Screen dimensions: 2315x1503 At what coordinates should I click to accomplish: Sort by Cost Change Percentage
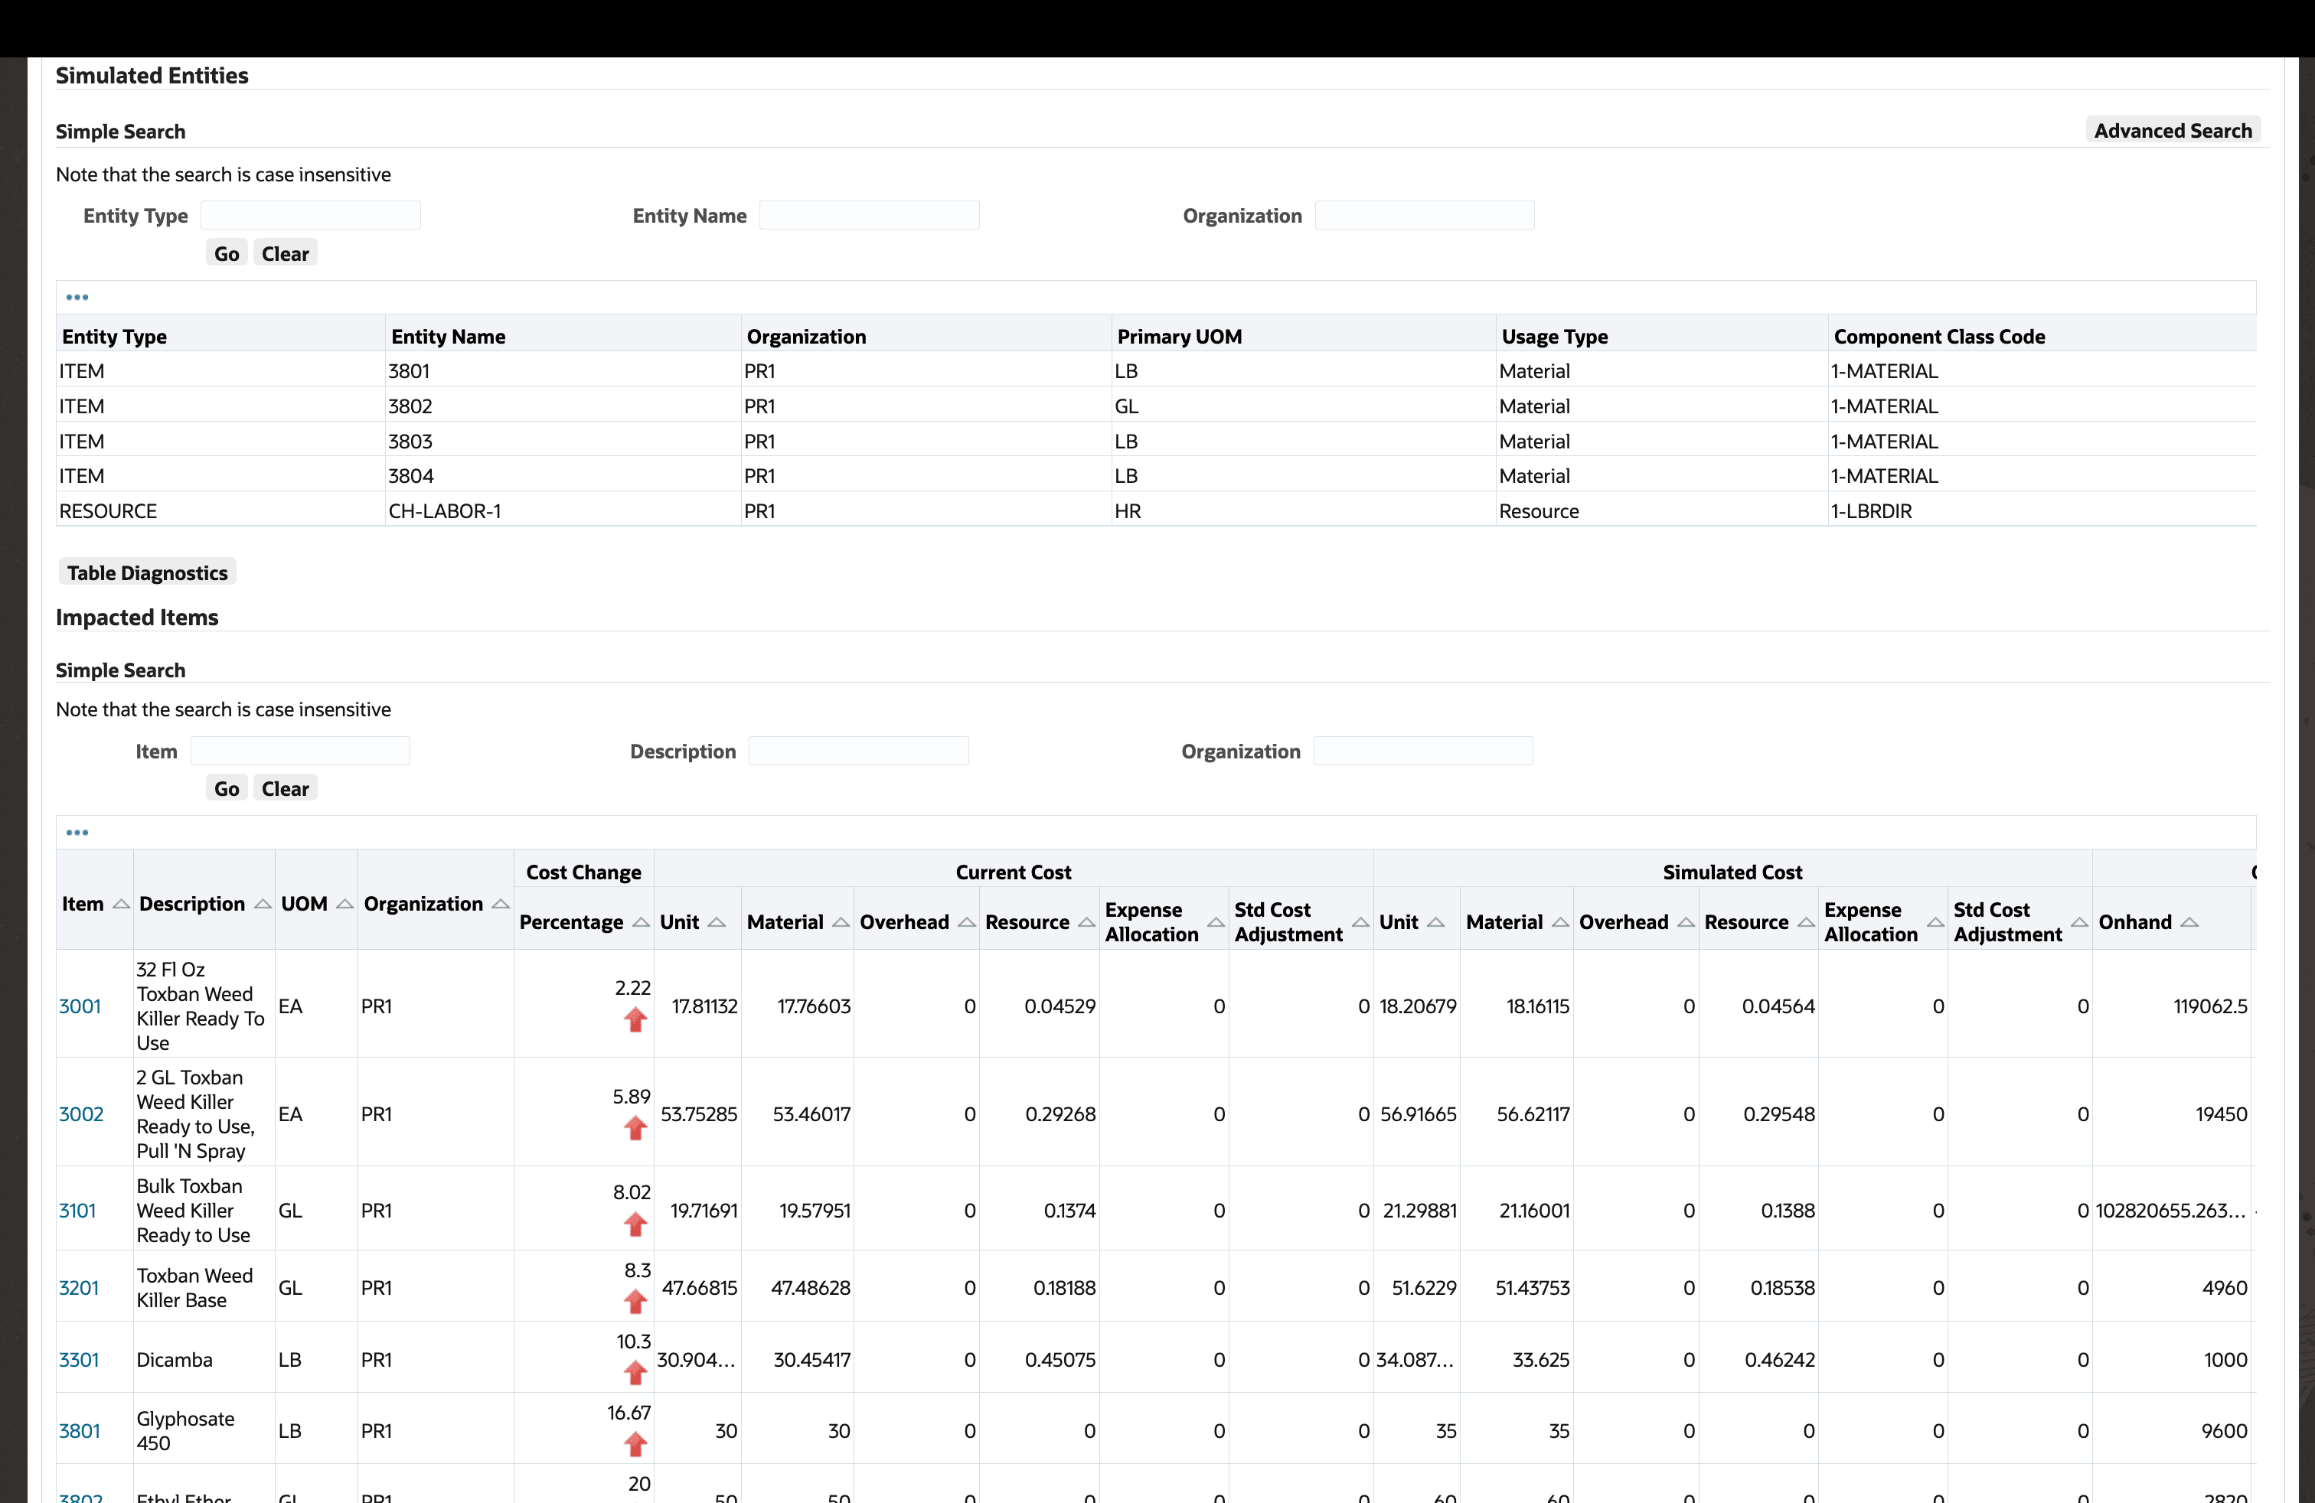coord(641,923)
